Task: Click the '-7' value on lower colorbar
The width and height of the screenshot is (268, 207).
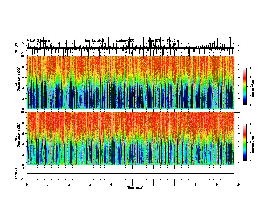Action: (x=249, y=161)
